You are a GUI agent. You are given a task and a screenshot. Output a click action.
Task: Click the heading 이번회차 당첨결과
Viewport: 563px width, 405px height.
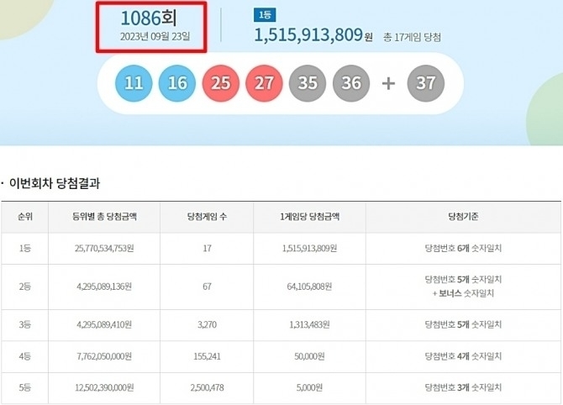tap(55, 183)
